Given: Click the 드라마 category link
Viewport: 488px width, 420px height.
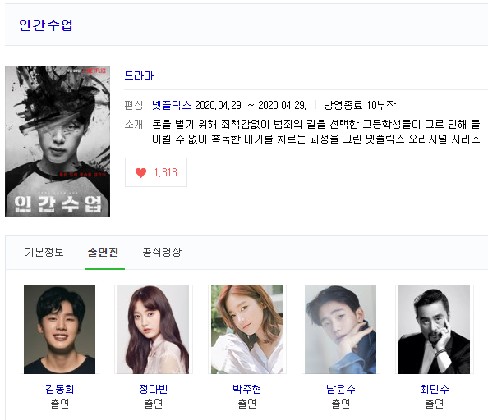Looking at the screenshot, I should pos(139,75).
